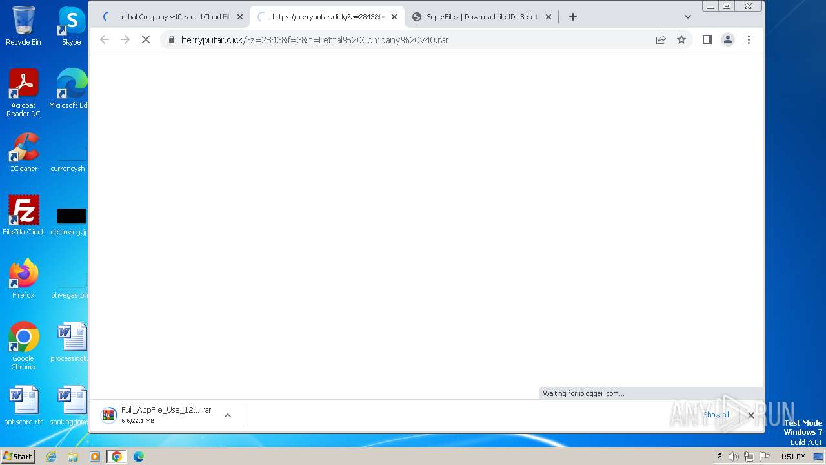Open Microsoft Edge desktop shortcut
The image size is (826, 465).
point(70,89)
